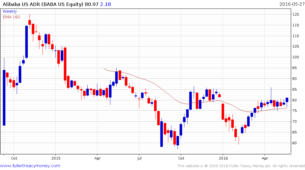The height and width of the screenshot is (170, 305).
Task: Click the date 2016-05-27 label
Action: 292,4
